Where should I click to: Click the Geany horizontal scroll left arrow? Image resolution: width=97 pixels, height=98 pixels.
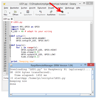click(x=4, y=73)
